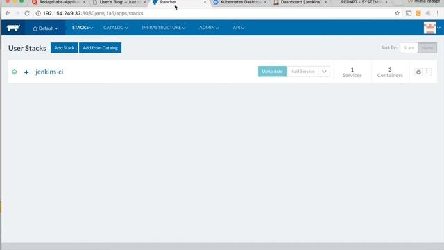Open the user avatar menu
Screen dimensions: 444x250
click(x=432, y=28)
